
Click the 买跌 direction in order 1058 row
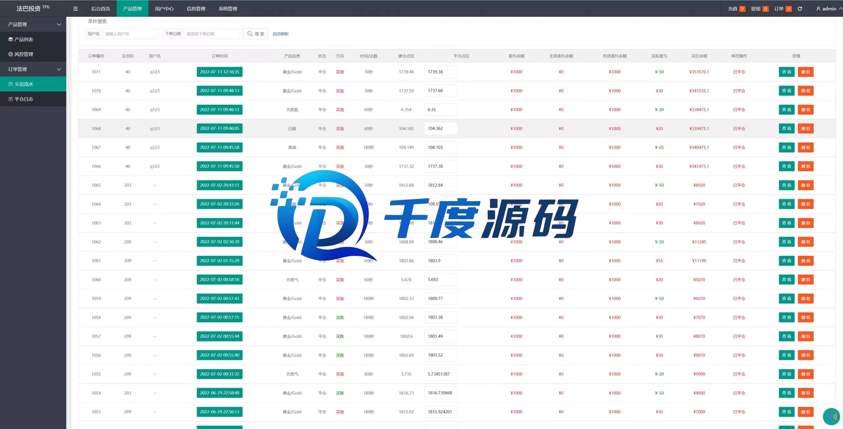(340, 317)
